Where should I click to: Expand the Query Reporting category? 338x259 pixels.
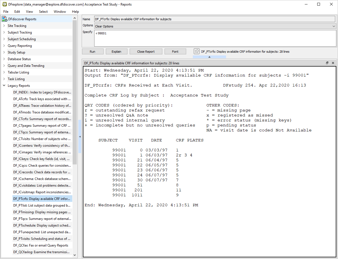(x=4, y=46)
